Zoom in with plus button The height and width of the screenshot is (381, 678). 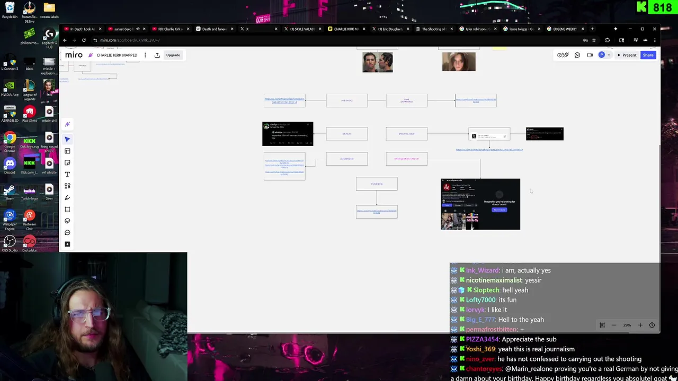pos(640,325)
